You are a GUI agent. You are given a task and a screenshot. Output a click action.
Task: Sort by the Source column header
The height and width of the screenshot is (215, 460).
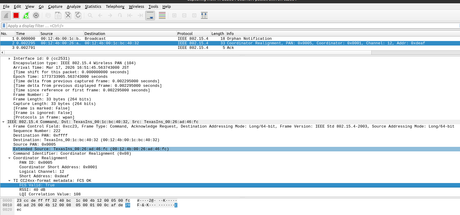coord(62,33)
